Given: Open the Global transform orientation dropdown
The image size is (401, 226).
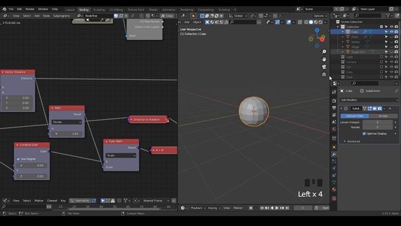Looking at the screenshot, I should tap(238, 16).
